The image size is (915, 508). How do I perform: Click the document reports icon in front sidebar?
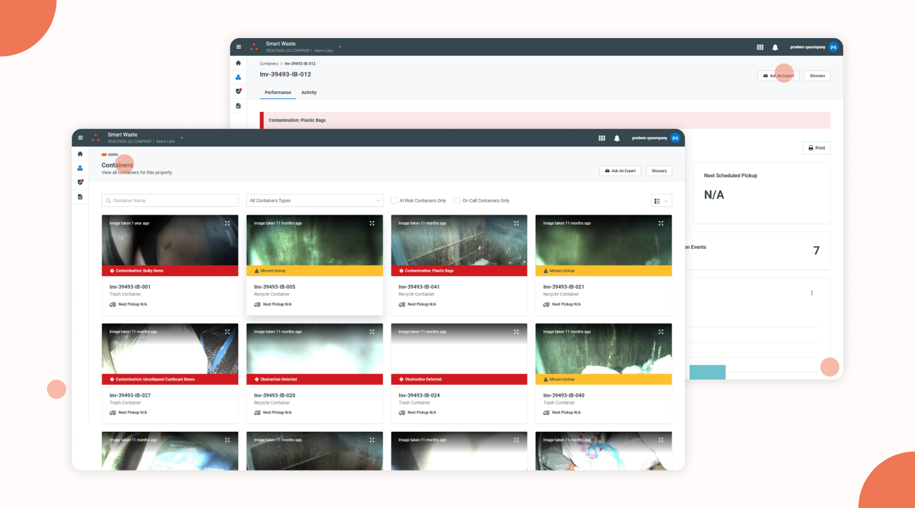coord(80,197)
